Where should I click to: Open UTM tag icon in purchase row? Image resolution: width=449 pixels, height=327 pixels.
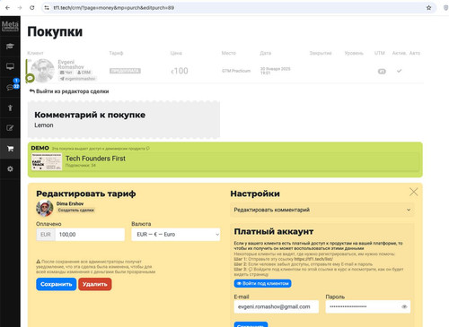point(382,72)
